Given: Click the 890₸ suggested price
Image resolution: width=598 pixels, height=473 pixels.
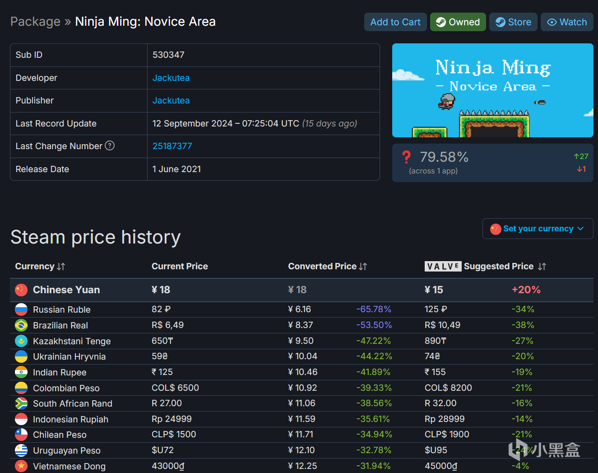Looking at the screenshot, I should [436, 341].
